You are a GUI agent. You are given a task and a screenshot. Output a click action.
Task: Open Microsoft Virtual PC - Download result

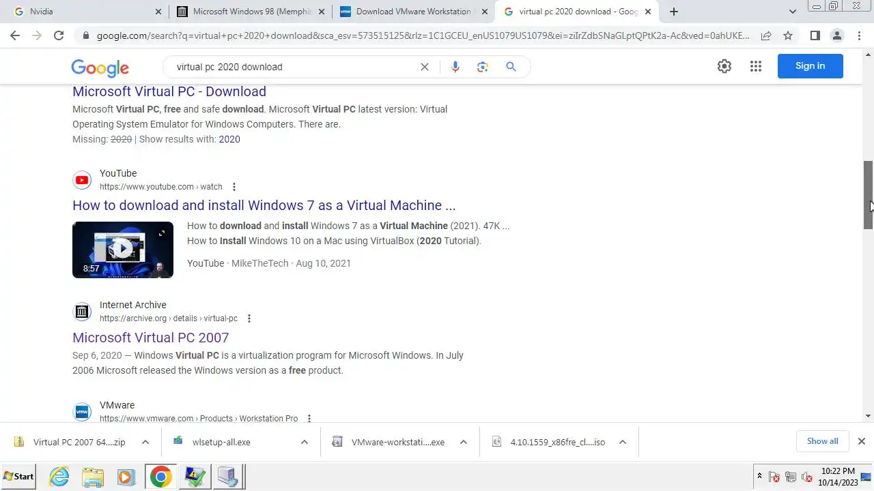169,91
